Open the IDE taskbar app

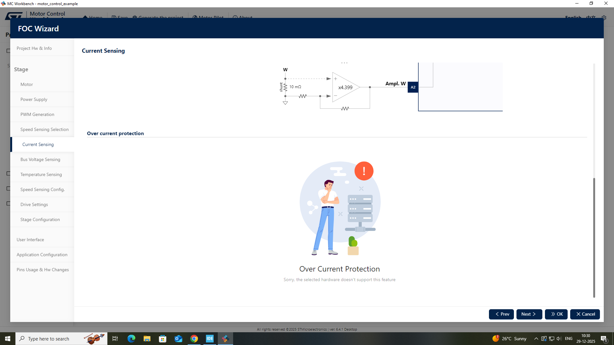[x=210, y=339]
